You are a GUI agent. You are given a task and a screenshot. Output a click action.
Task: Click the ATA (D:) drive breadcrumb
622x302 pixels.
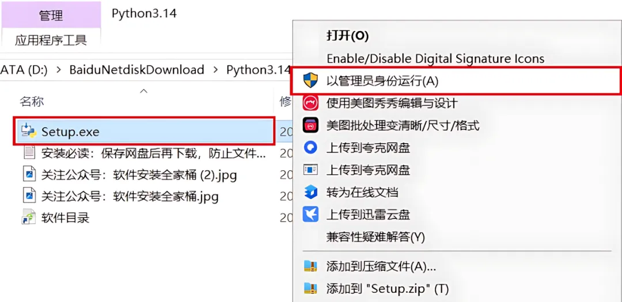click(24, 70)
